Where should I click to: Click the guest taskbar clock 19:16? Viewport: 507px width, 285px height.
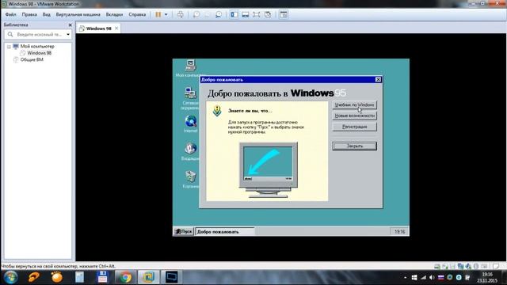(399, 232)
